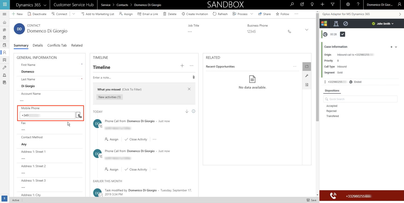Open the task flow checkmark circle icon
The height and width of the screenshot is (203, 404).
coord(302,5)
